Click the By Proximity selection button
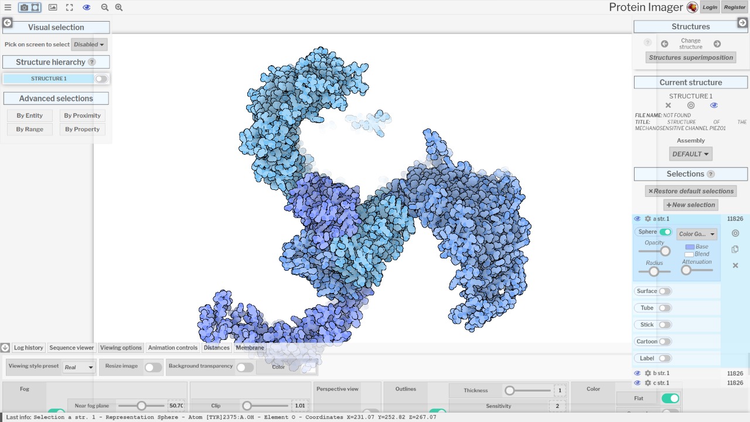The image size is (750, 422). (83, 115)
